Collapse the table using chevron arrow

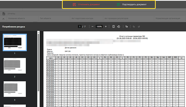point(3,19)
